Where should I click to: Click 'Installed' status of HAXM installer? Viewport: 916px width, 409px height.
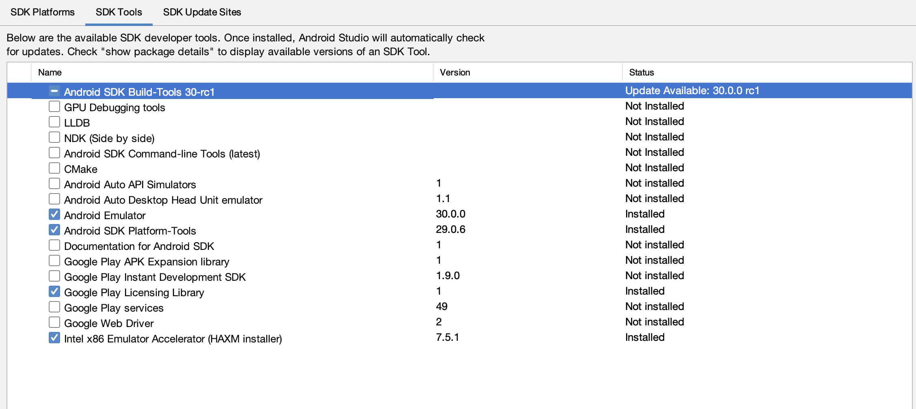[645, 337]
